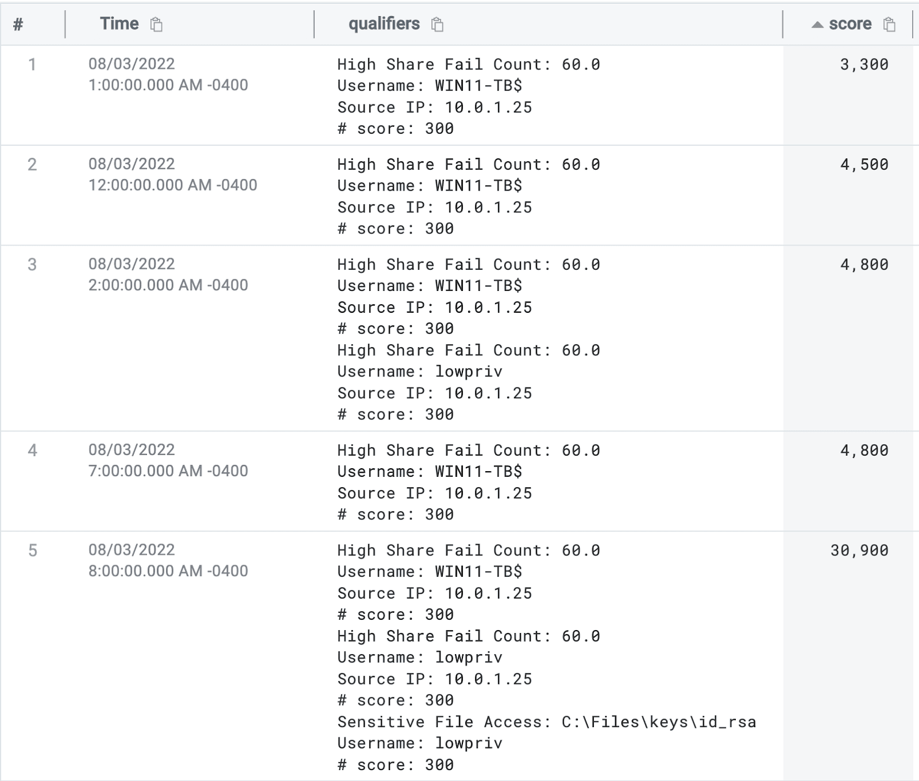Click the copy icon beside qualifiers header

(x=438, y=25)
